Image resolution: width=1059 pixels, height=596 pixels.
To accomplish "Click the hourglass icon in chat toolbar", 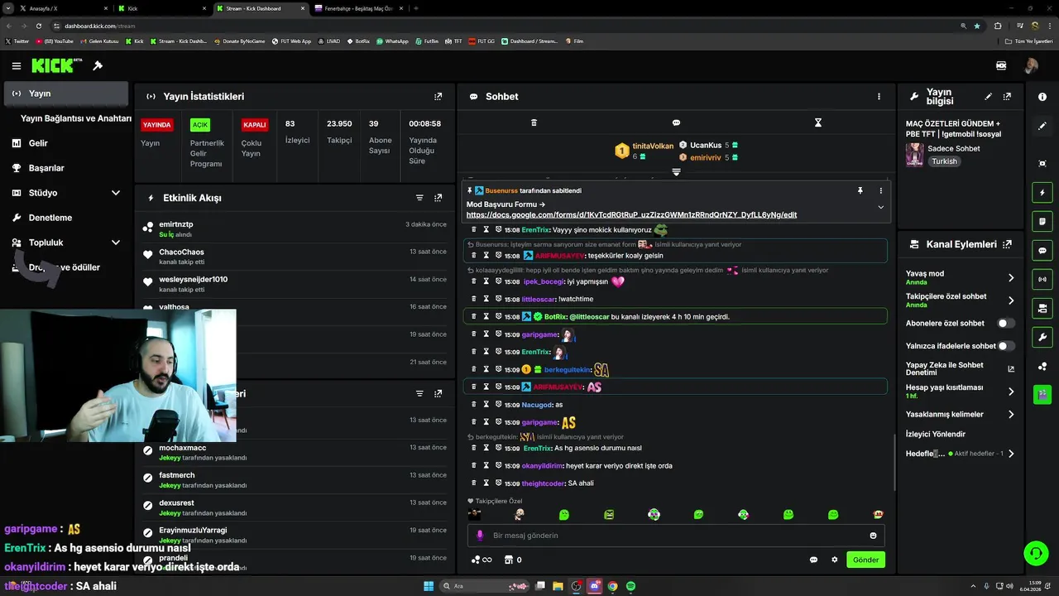I will tap(818, 123).
